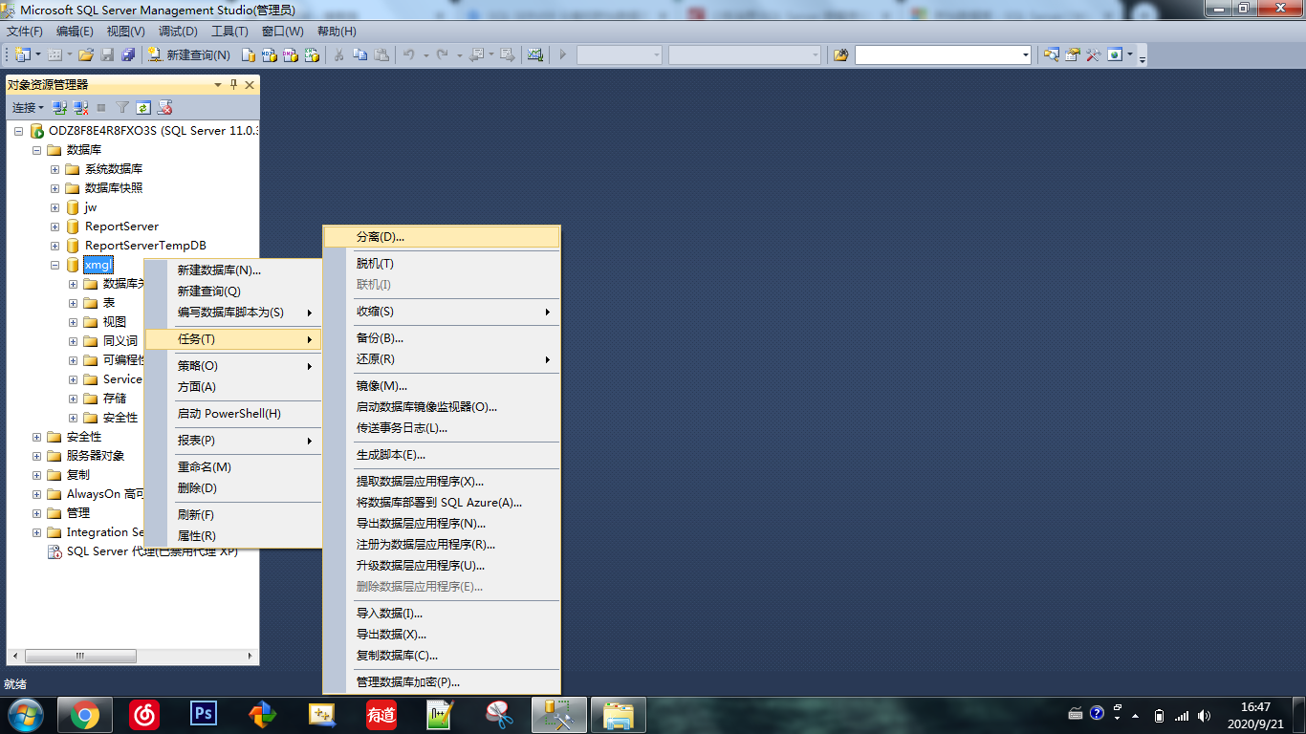This screenshot has height=734, width=1306.
Task: Click the Filter funnel icon
Action: click(x=122, y=107)
